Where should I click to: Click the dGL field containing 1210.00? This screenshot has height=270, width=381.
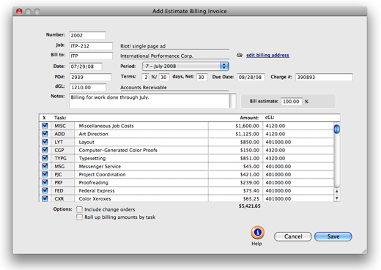(88, 87)
